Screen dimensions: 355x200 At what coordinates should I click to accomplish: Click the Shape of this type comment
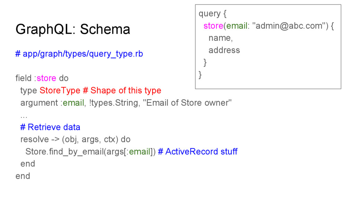[122, 91]
